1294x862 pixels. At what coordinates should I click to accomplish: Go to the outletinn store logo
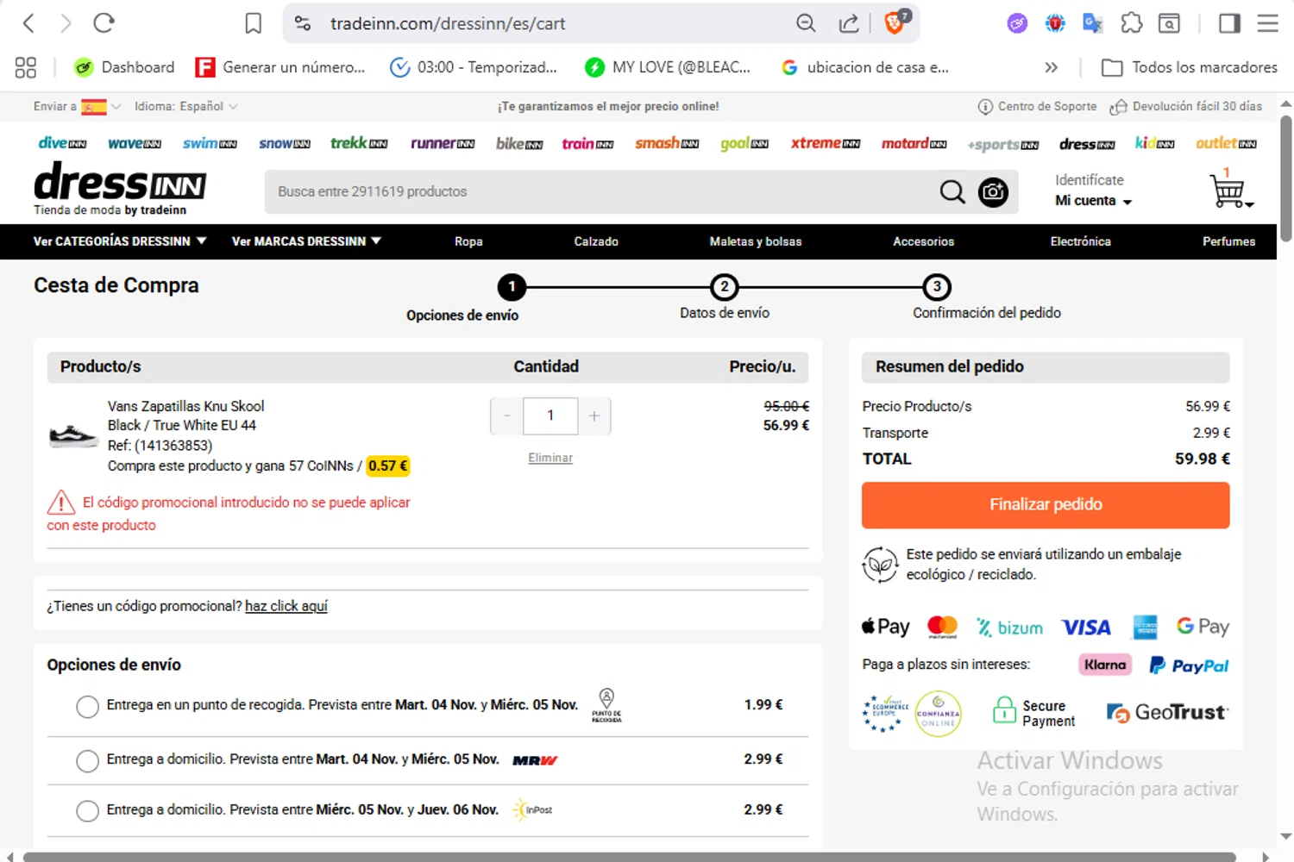pyautogui.click(x=1226, y=143)
